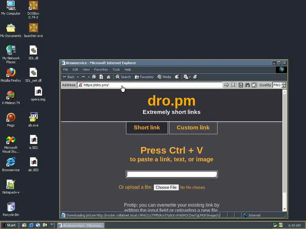The image size is (306, 229).
Task: Select My Network Places desktop icon
Action: 11,55
